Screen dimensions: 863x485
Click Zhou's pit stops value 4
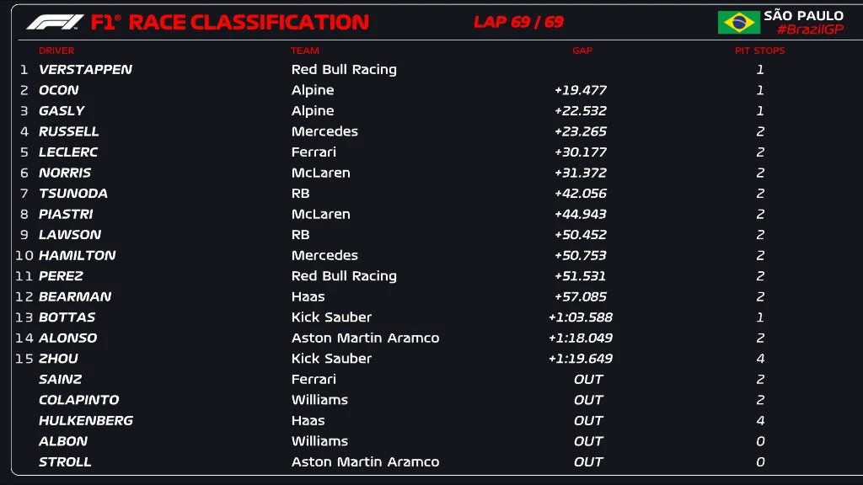pyautogui.click(x=760, y=359)
